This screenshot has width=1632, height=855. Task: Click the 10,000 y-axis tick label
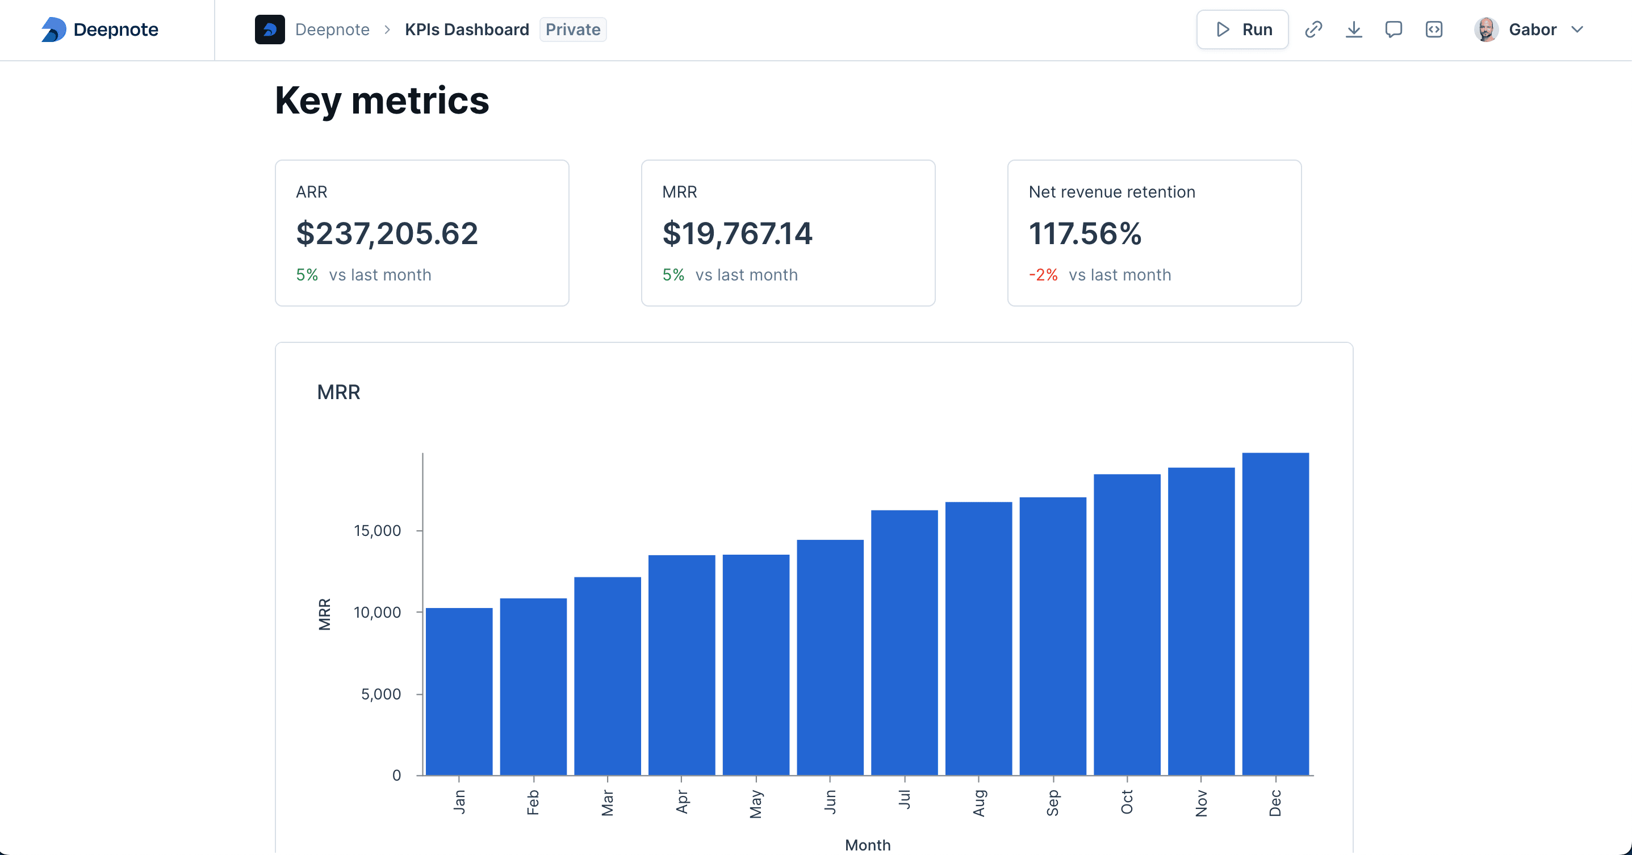point(377,613)
